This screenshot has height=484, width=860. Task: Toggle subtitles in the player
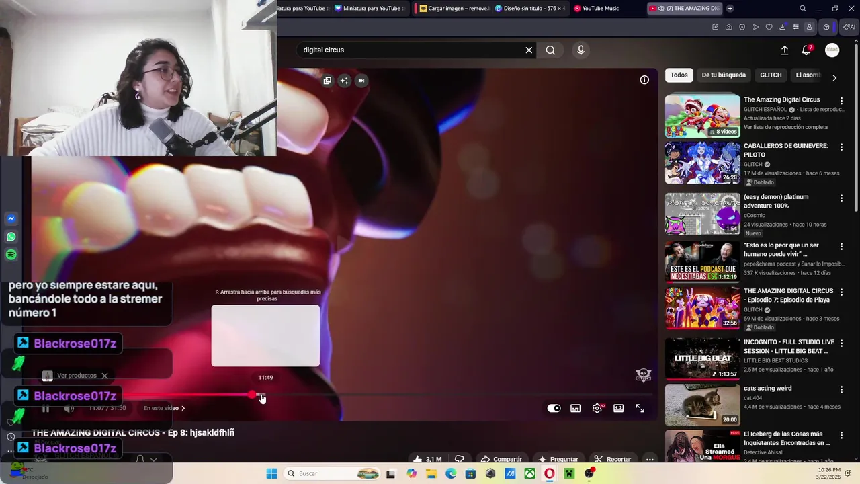[576, 408]
